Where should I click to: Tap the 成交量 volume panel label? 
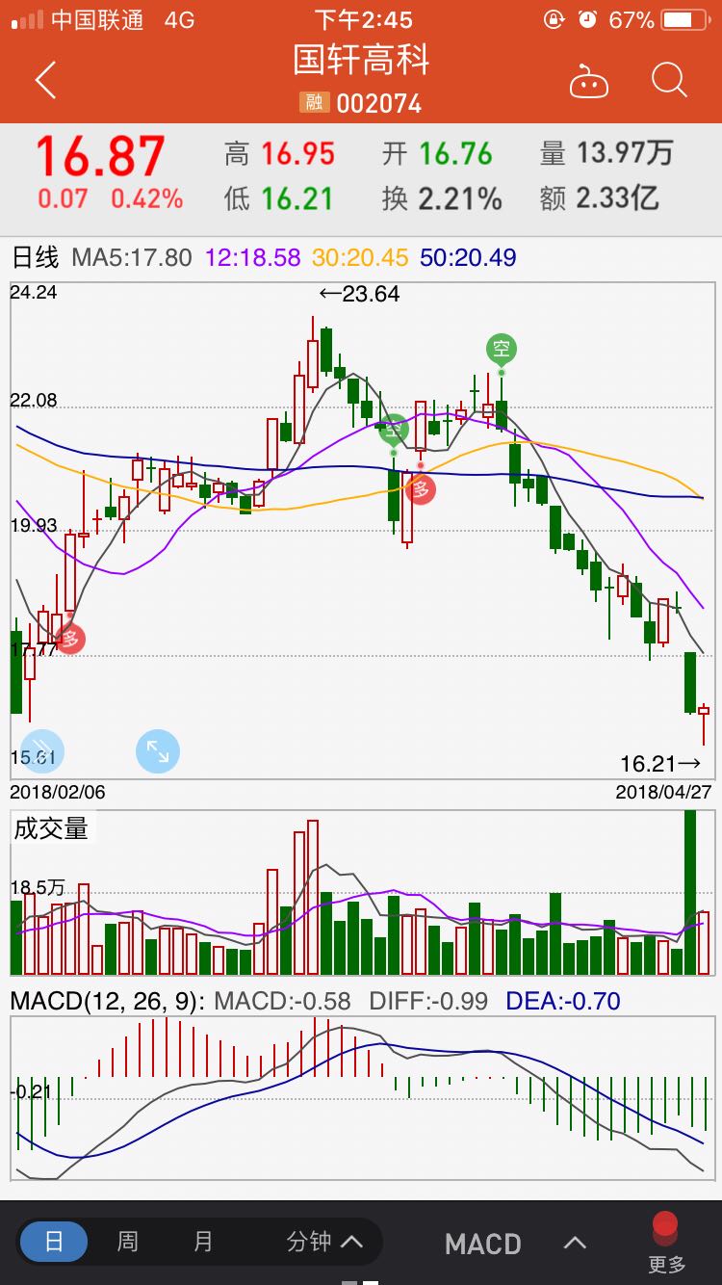[51, 828]
